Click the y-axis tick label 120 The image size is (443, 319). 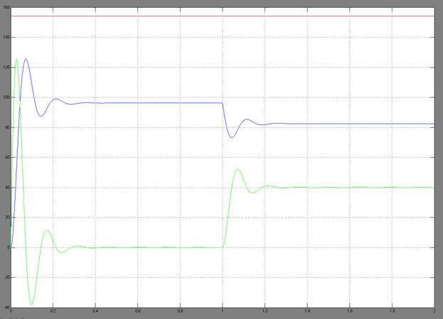click(6, 67)
